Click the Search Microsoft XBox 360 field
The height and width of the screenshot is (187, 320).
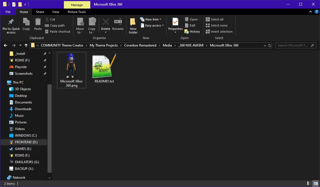296,45
